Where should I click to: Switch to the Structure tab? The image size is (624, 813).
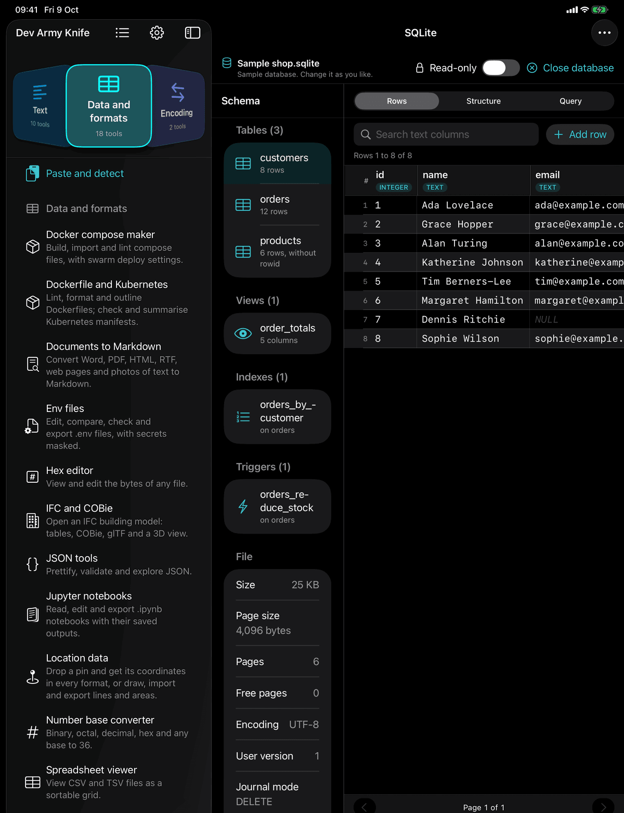[x=484, y=101]
